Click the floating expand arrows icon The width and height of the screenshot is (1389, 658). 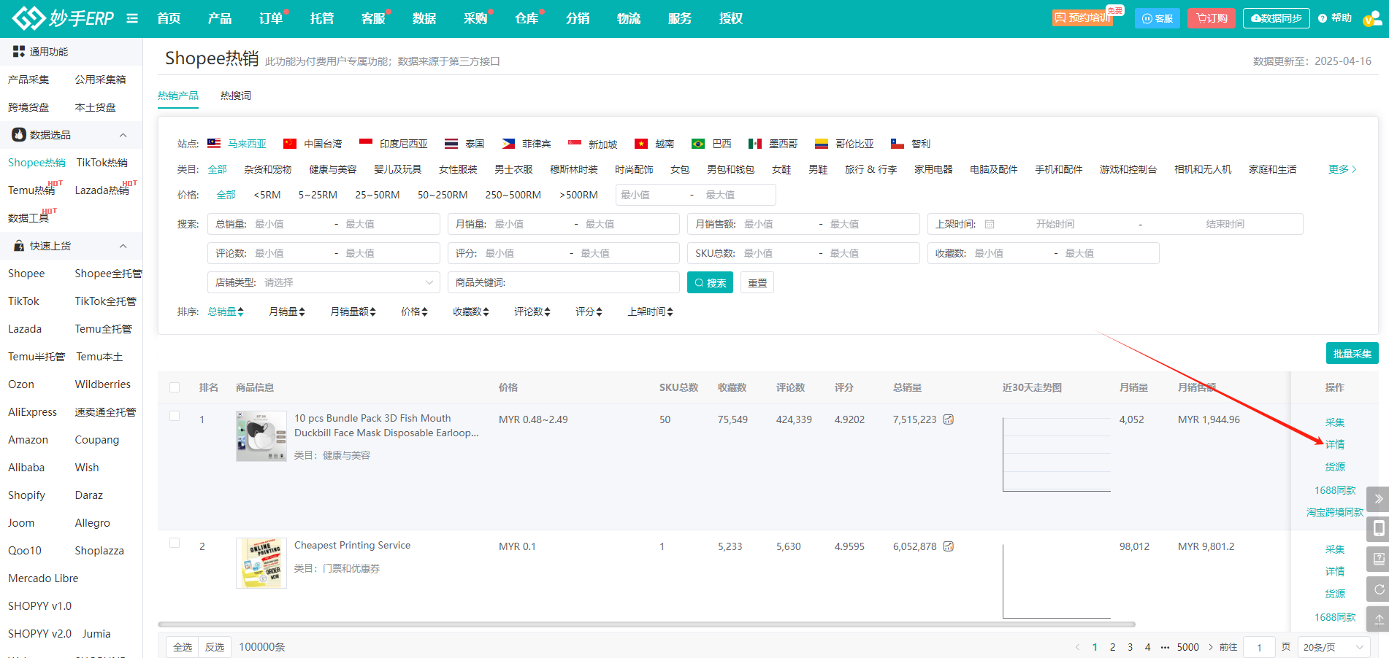(x=1378, y=499)
